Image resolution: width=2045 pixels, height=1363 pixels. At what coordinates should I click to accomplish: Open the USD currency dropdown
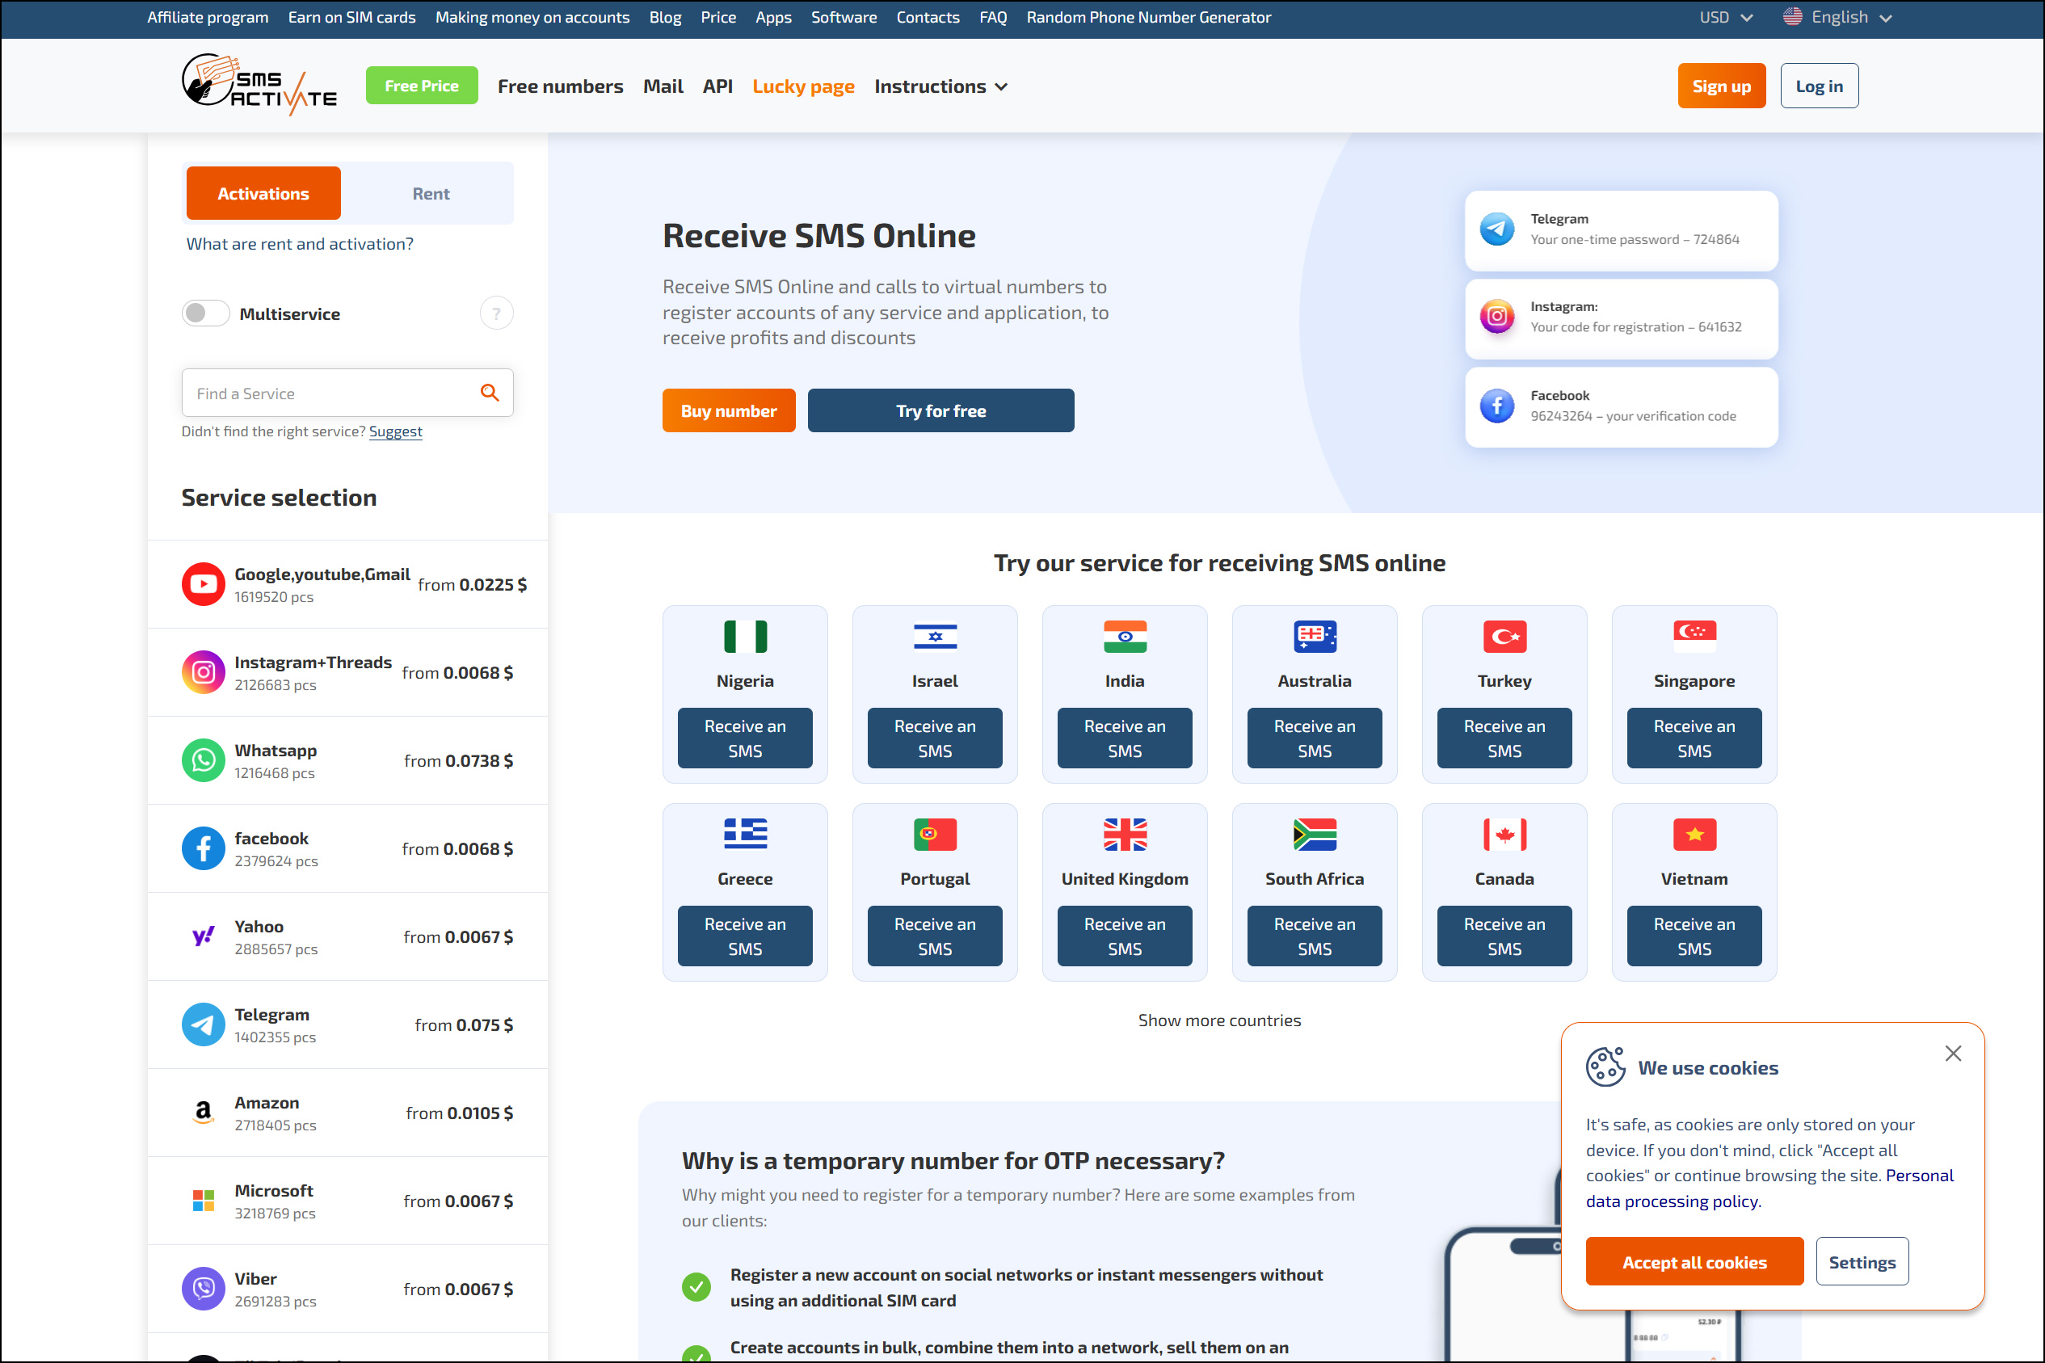point(1725,18)
